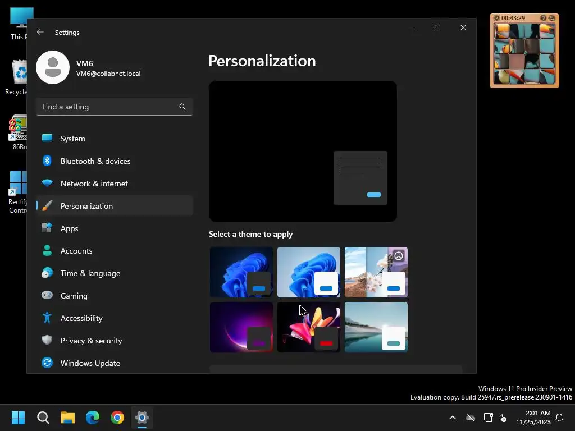This screenshot has width=575, height=431.
Task: Open Network & internet settings
Action: [115, 184]
